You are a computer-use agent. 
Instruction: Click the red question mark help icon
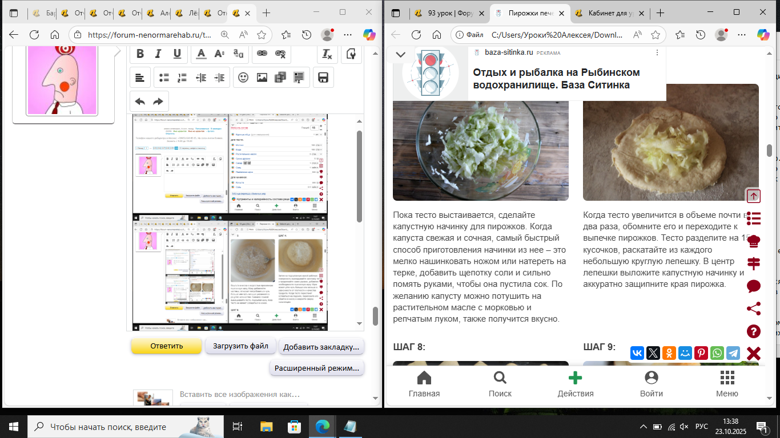pyautogui.click(x=754, y=331)
